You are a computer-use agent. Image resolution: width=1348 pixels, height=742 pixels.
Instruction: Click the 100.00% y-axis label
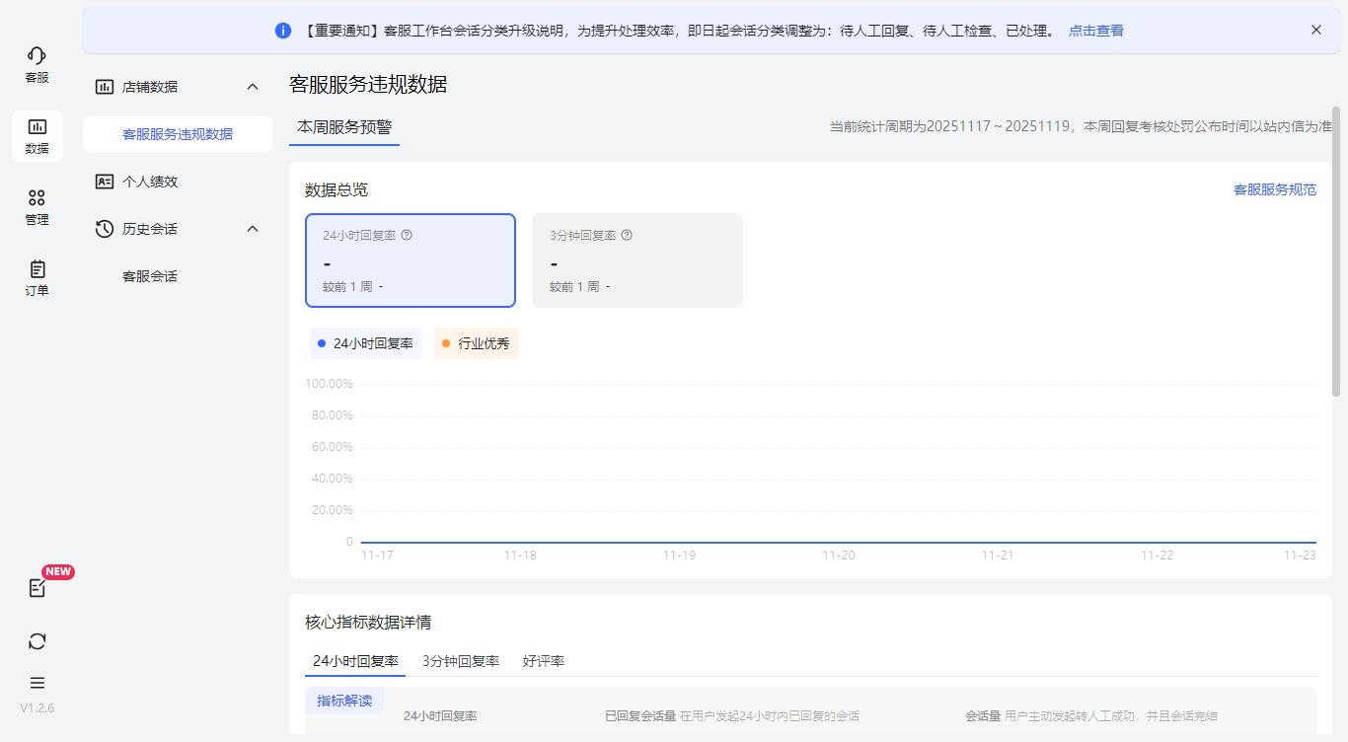tap(329, 384)
